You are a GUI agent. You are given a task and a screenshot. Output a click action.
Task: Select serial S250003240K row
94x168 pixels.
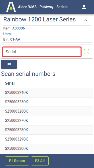click(47, 93)
